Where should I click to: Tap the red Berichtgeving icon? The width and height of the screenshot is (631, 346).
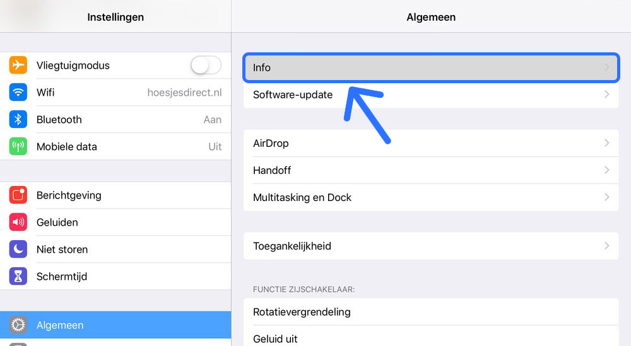tap(18, 195)
